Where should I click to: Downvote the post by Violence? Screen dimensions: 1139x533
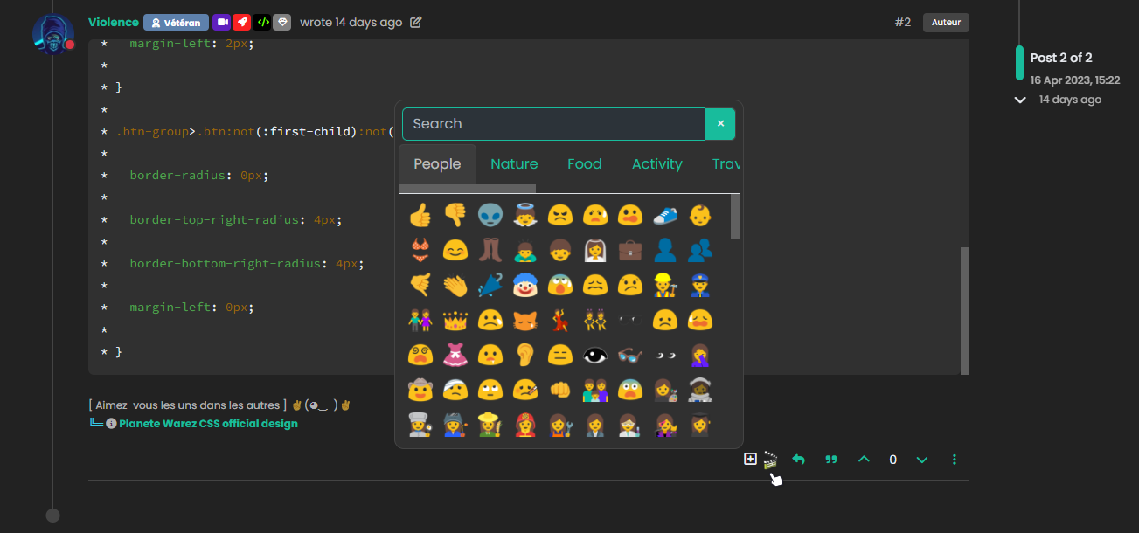tap(922, 460)
